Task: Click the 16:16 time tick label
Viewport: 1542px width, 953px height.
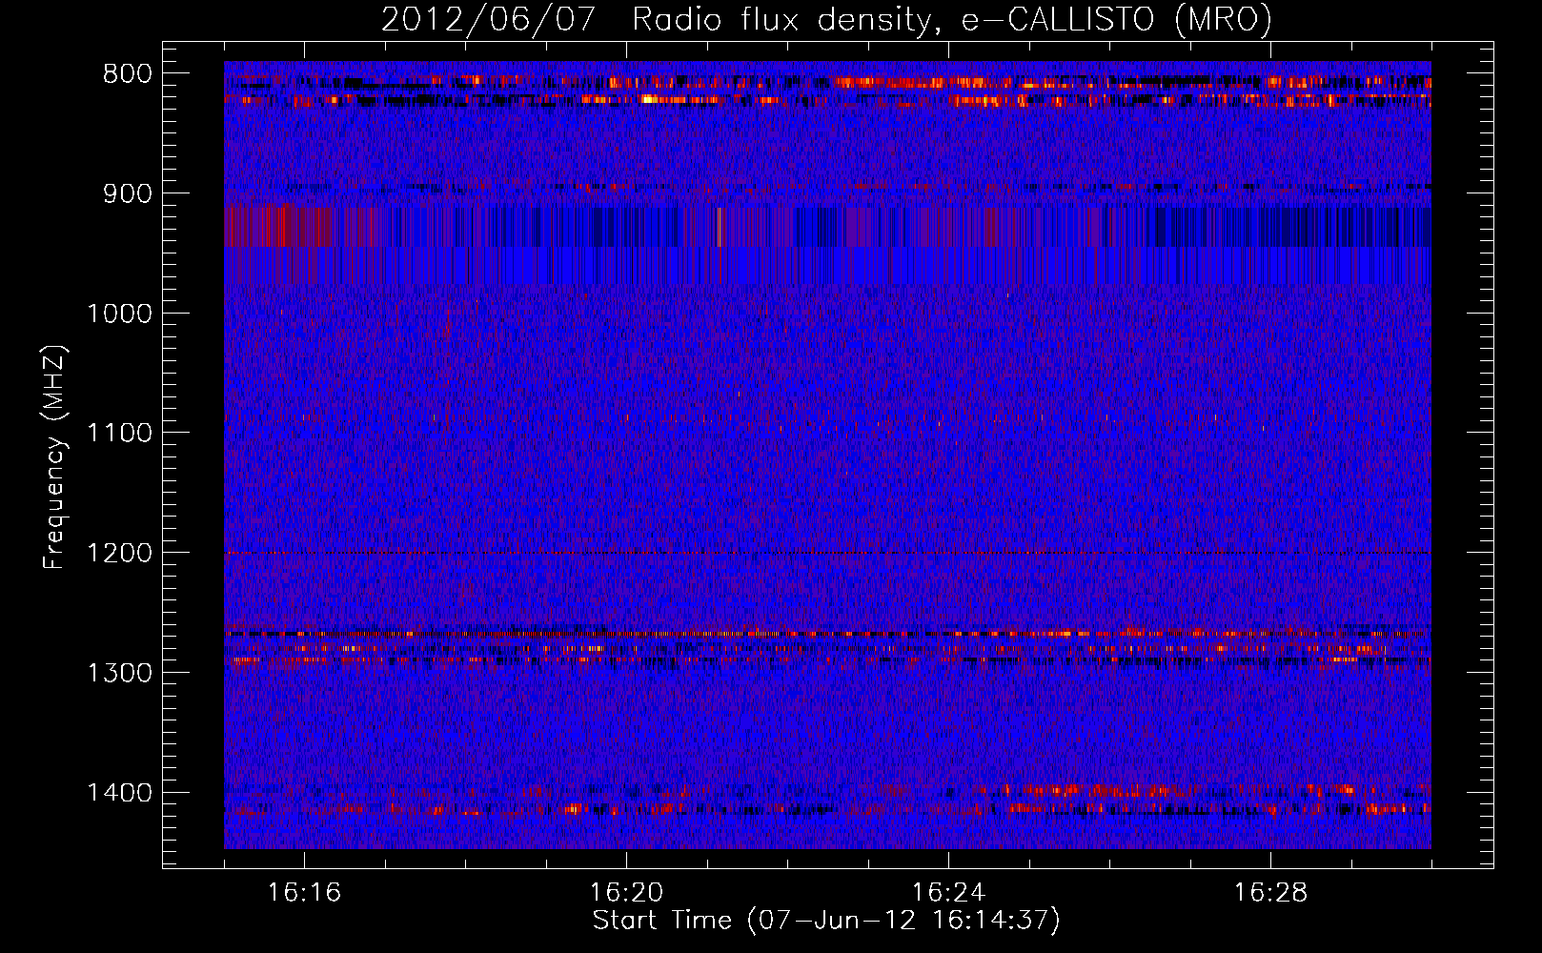Action: click(304, 893)
